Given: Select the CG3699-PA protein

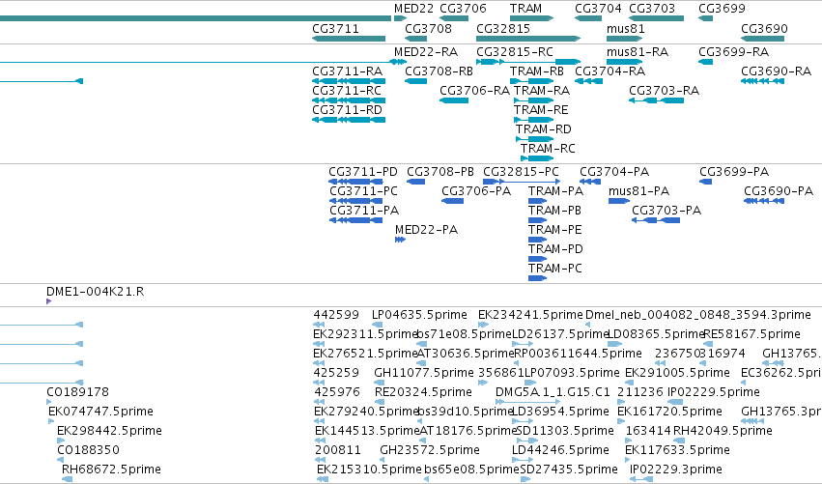Looking at the screenshot, I should click(734, 172).
